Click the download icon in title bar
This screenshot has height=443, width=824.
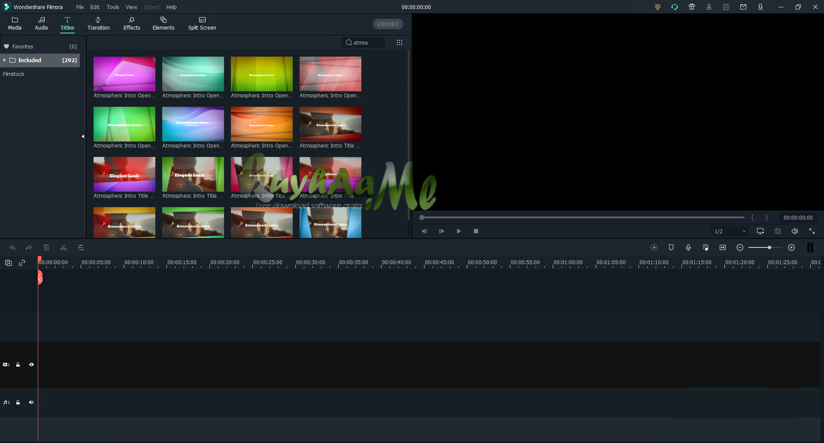click(x=760, y=7)
